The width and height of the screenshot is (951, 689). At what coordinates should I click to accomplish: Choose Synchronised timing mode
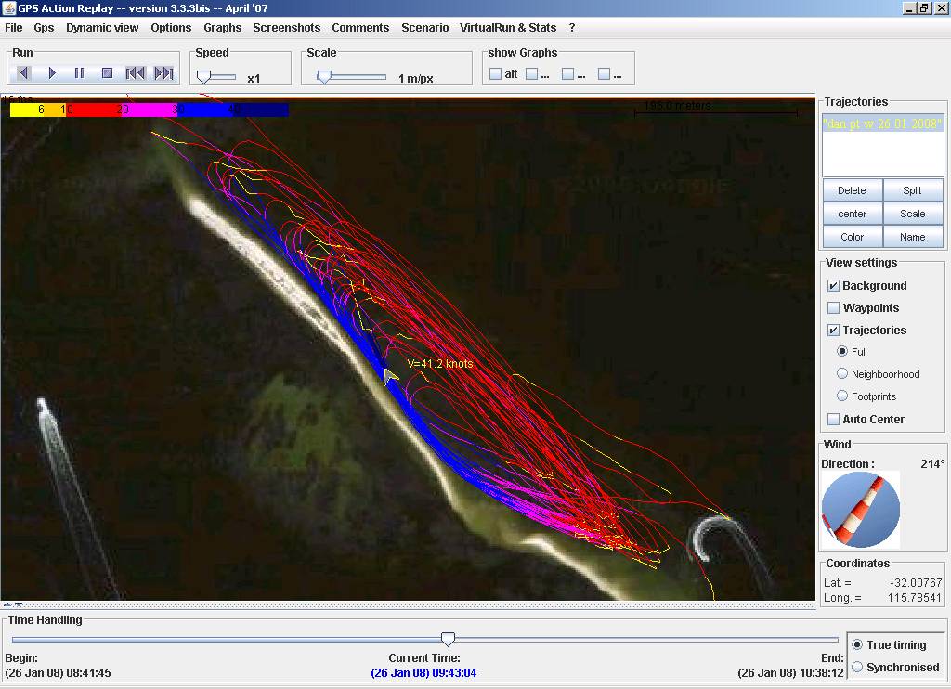[857, 667]
